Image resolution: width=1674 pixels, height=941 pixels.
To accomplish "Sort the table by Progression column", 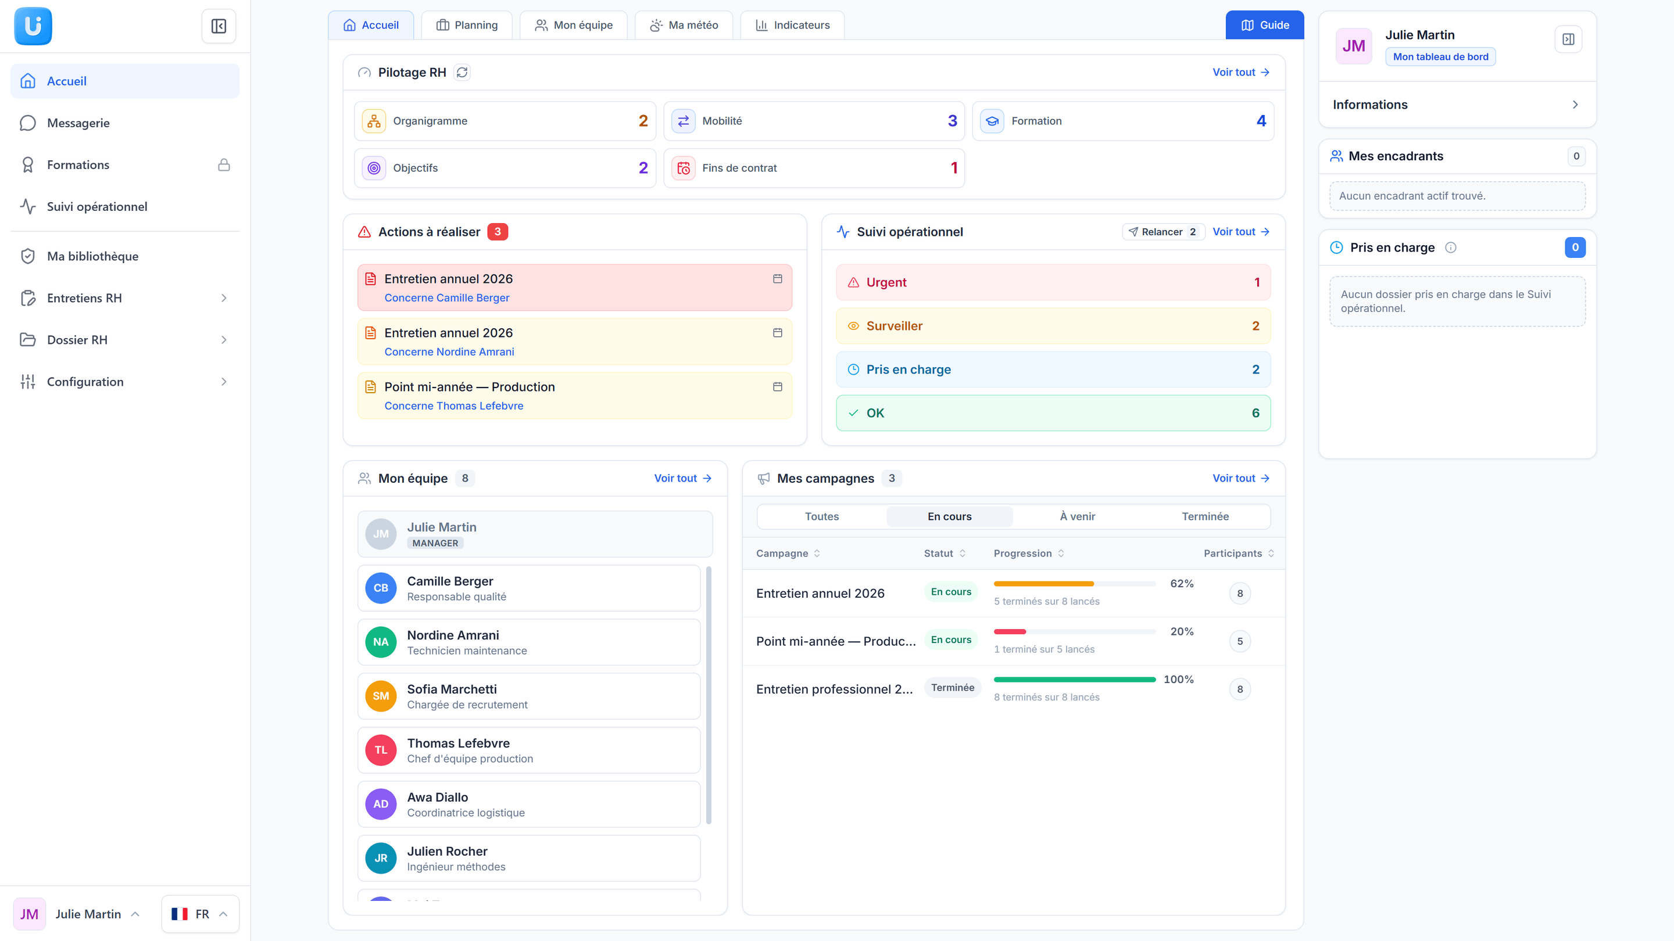I will pyautogui.click(x=1029, y=554).
